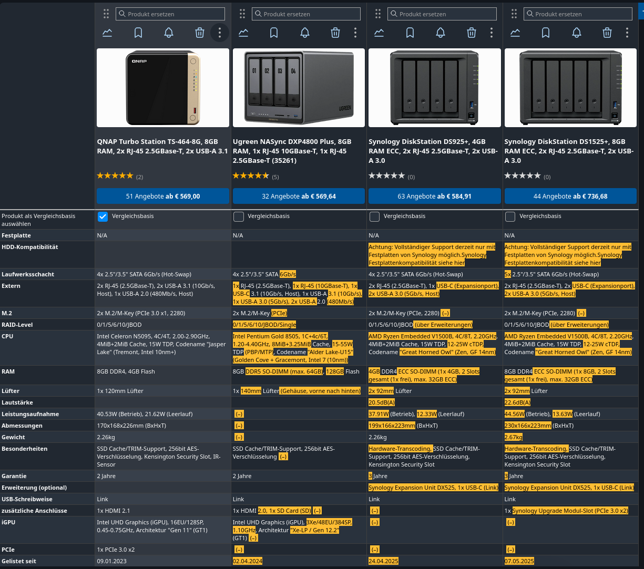The height and width of the screenshot is (569, 644).
Task: Remove Ugreen DXP4800 Plus via trash icon
Action: pyautogui.click(x=335, y=33)
